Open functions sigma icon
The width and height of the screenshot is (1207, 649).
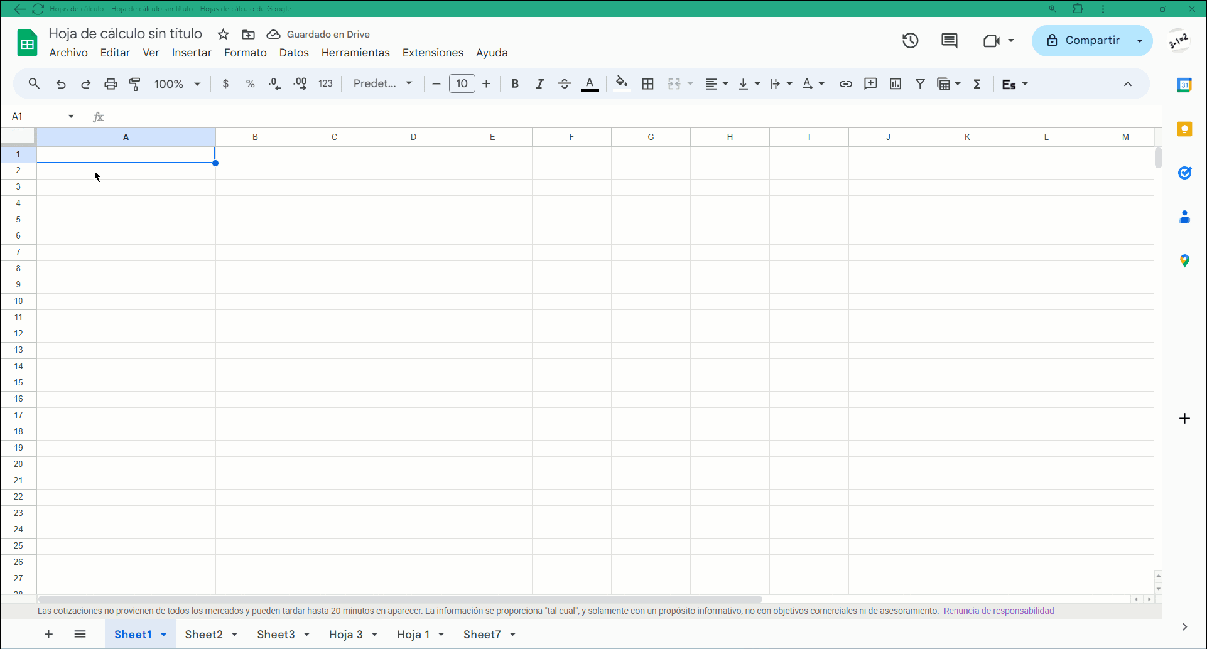(977, 84)
